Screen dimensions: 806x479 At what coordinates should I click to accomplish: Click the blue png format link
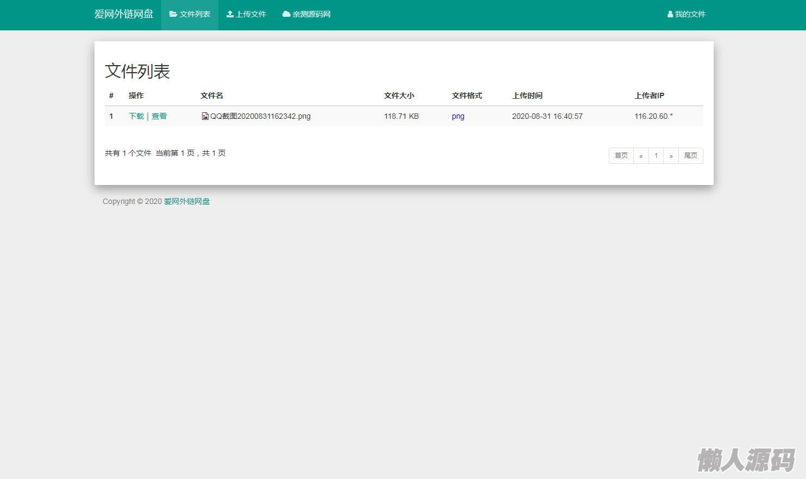(458, 116)
